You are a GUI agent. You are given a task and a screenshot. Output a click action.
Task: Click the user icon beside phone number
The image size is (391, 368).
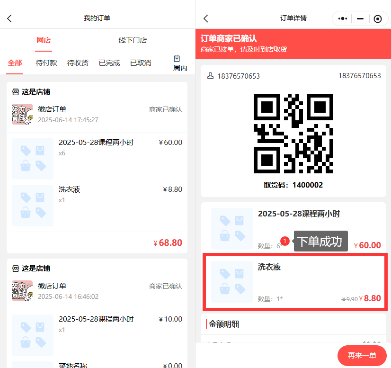pyautogui.click(x=210, y=76)
